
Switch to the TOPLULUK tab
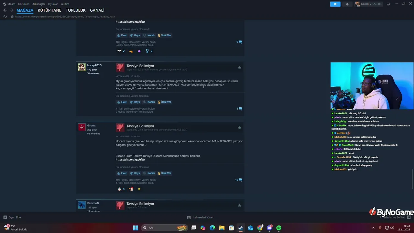click(76, 10)
